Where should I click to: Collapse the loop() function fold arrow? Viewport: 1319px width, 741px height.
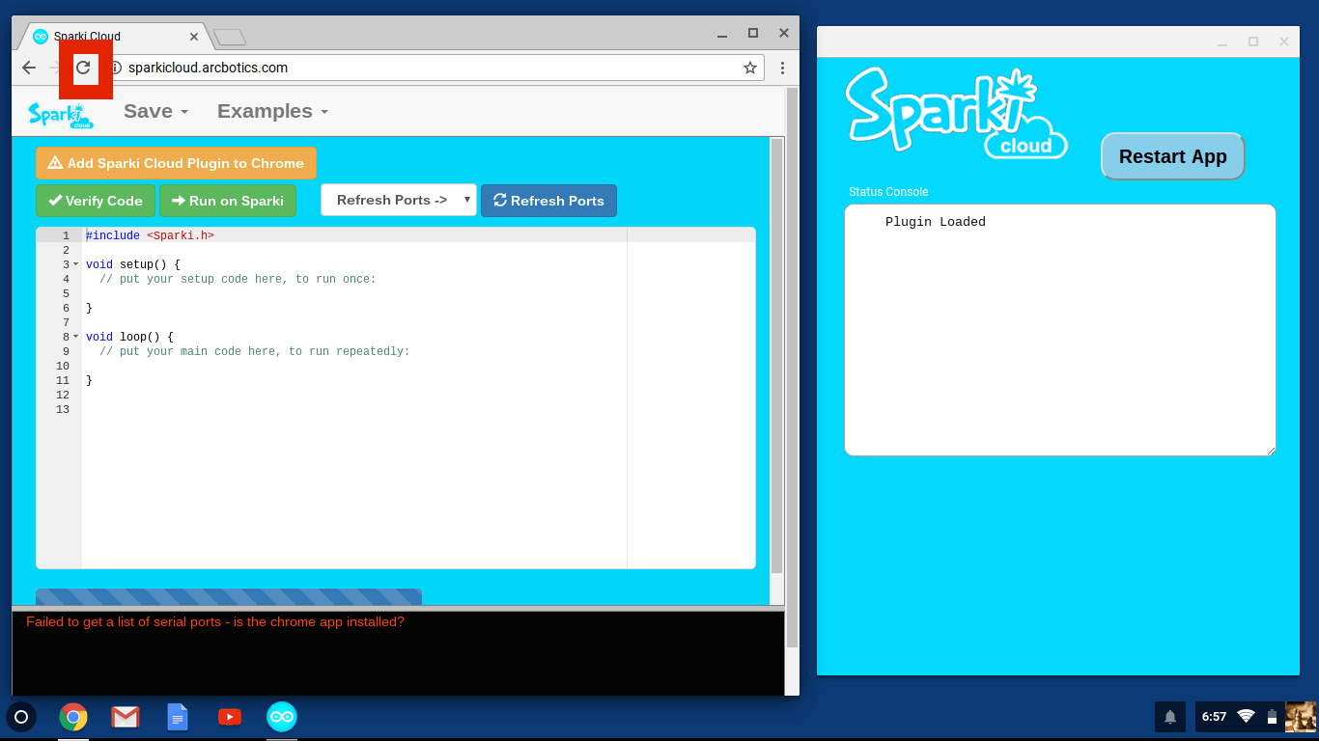click(76, 337)
